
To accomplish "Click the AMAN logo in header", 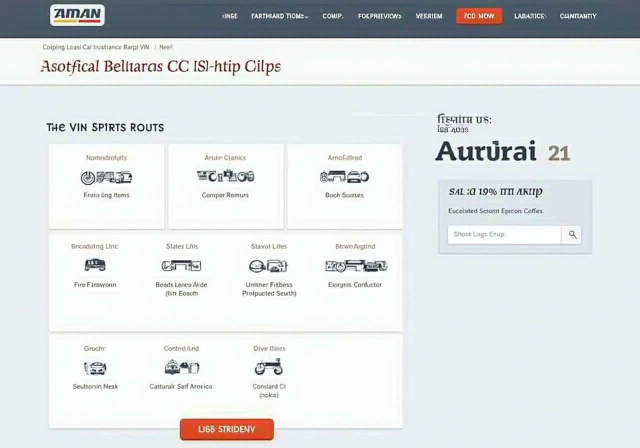I will pos(77,15).
